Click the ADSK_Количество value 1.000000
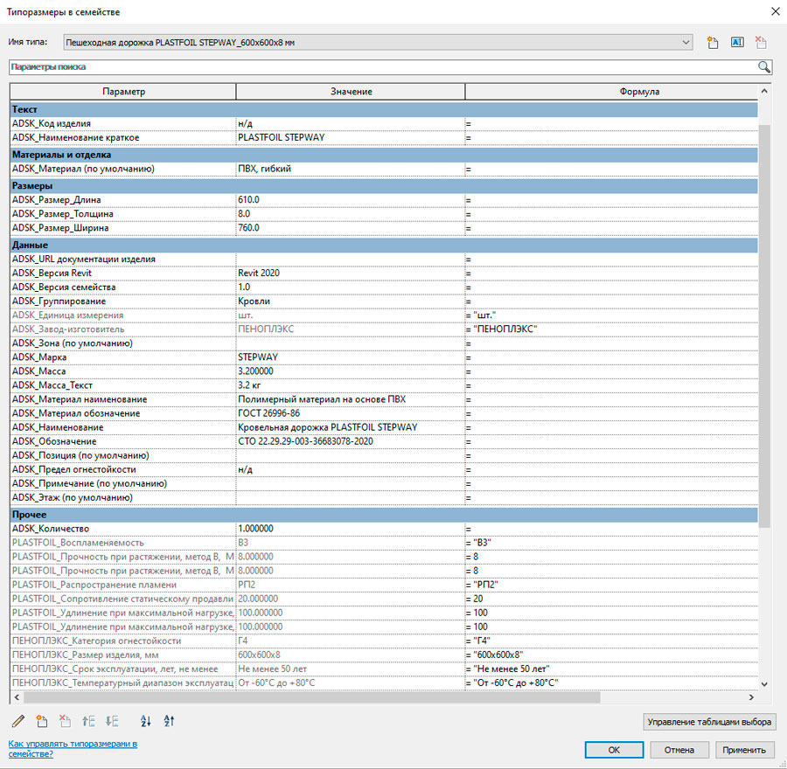 (x=255, y=530)
